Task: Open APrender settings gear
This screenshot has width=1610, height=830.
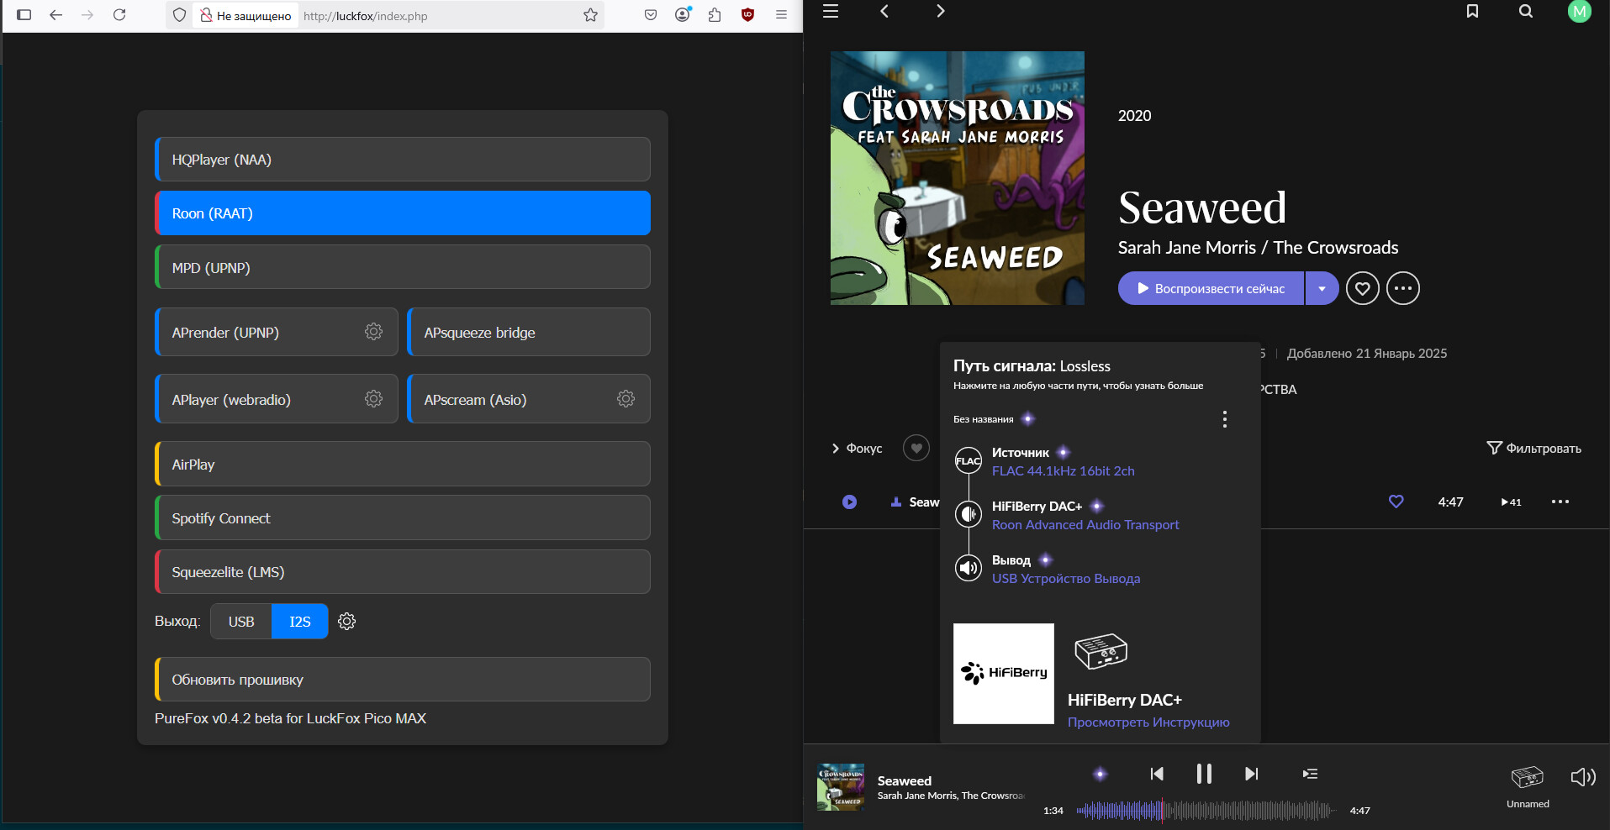Action: pos(374,332)
